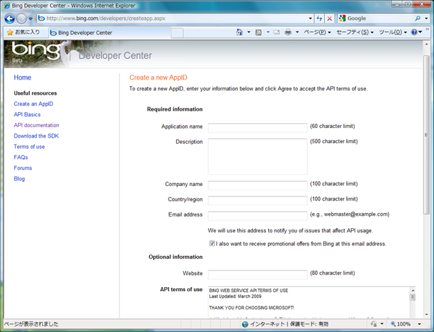Open the FAQs link

[x=21, y=158]
